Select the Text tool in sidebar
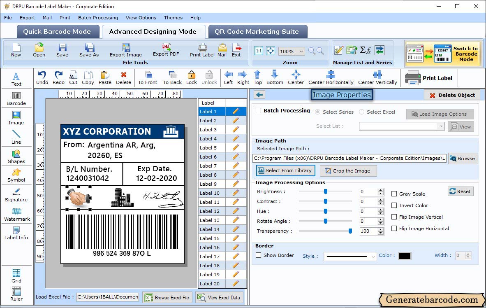Image resolution: width=486 pixels, height=308 pixels. [x=16, y=79]
